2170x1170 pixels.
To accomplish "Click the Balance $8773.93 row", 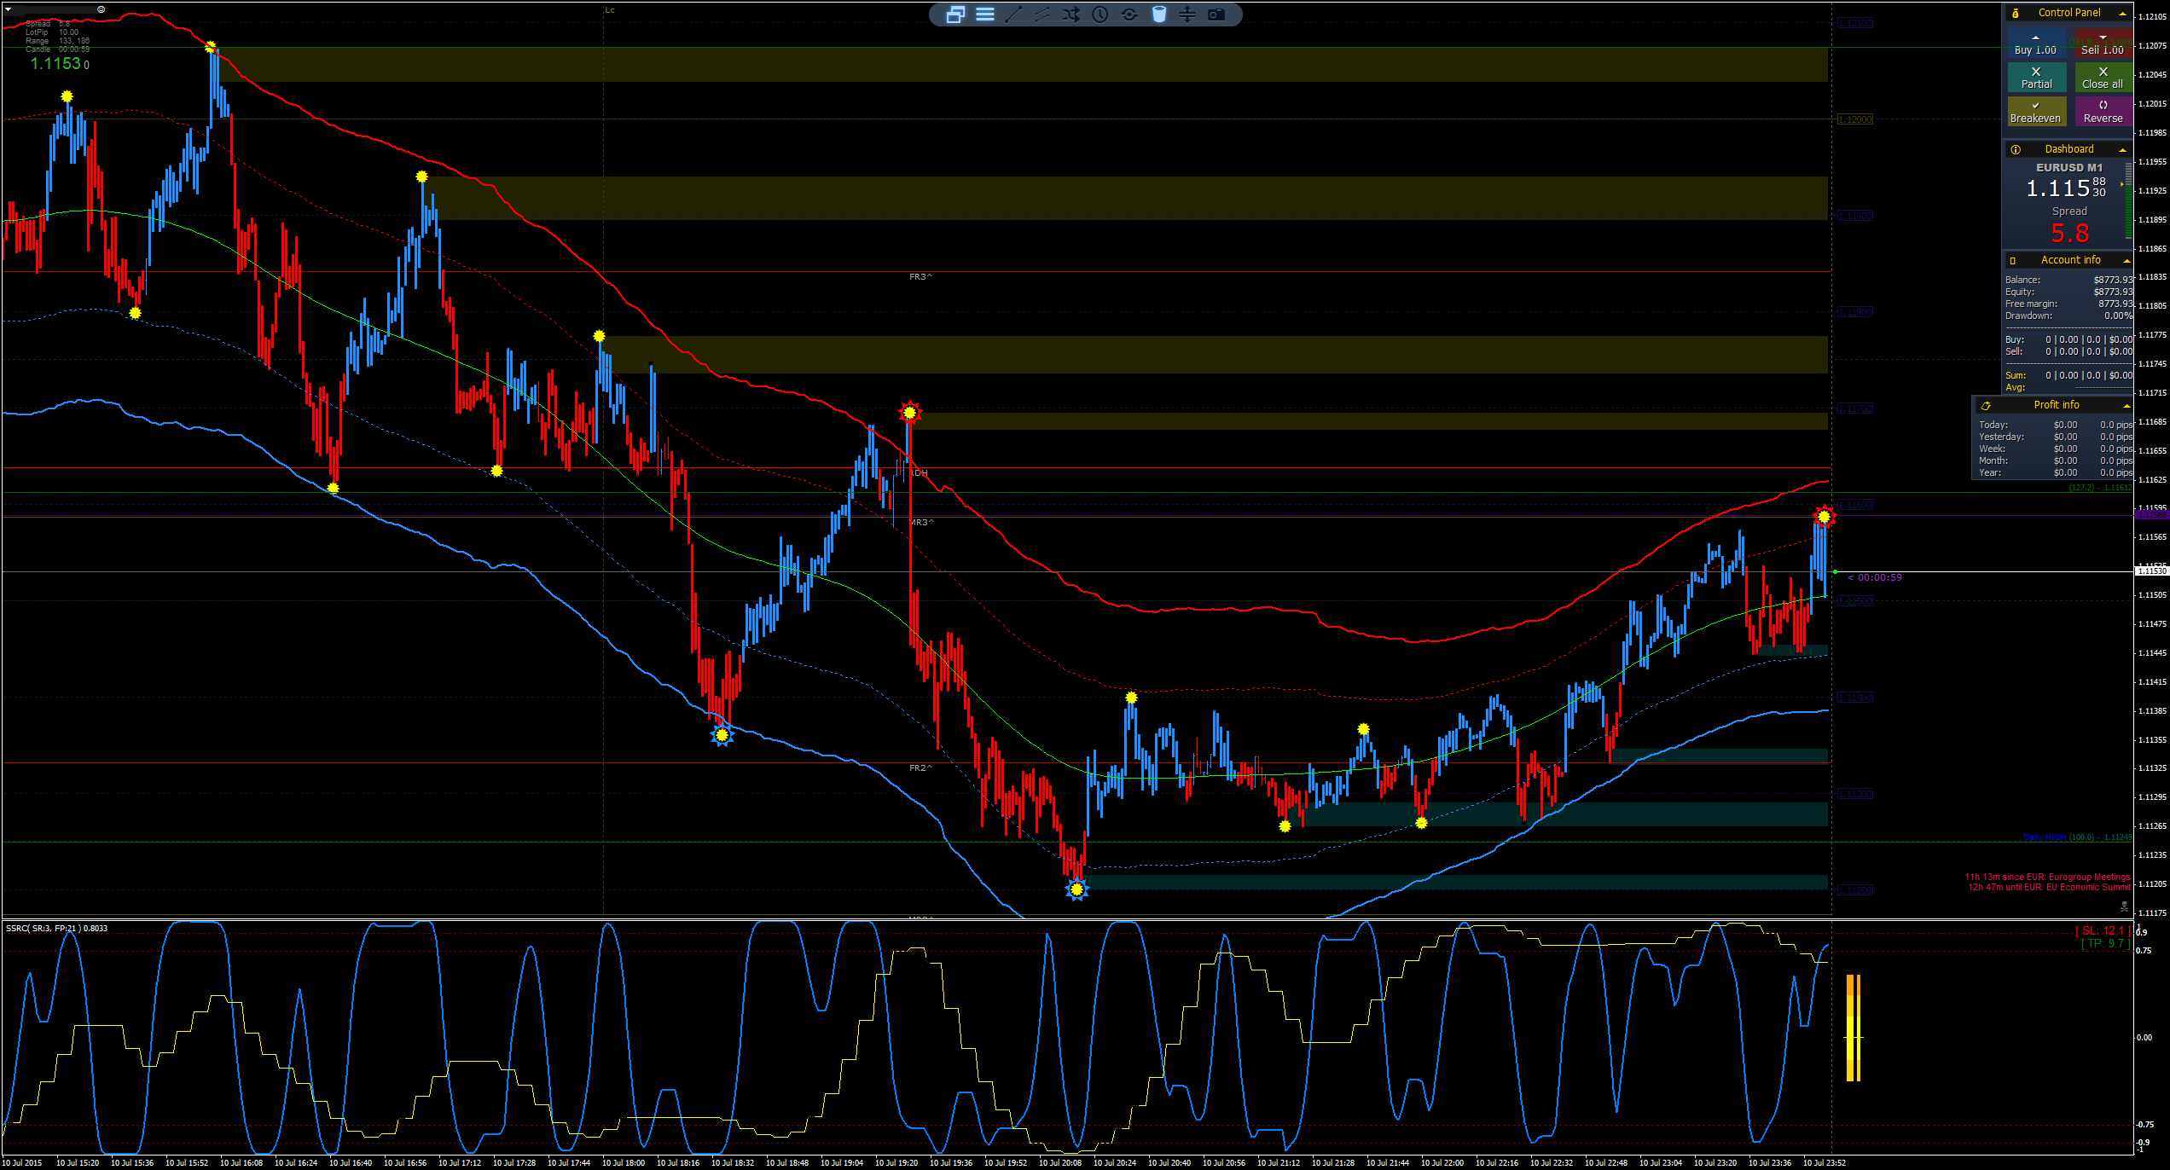I will point(2068,280).
